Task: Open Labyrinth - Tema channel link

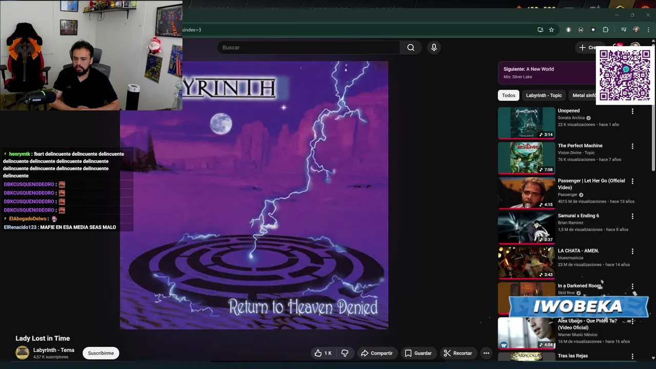Action: [x=54, y=350]
